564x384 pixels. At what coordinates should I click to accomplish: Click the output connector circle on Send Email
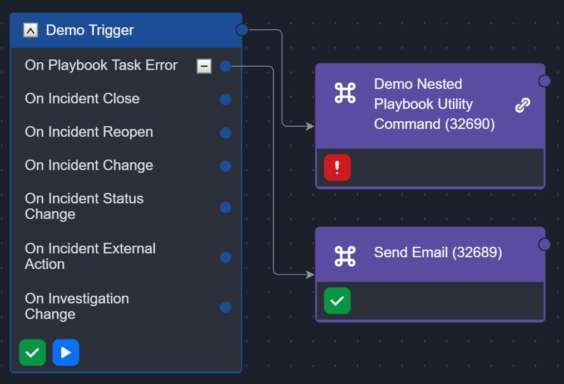543,243
